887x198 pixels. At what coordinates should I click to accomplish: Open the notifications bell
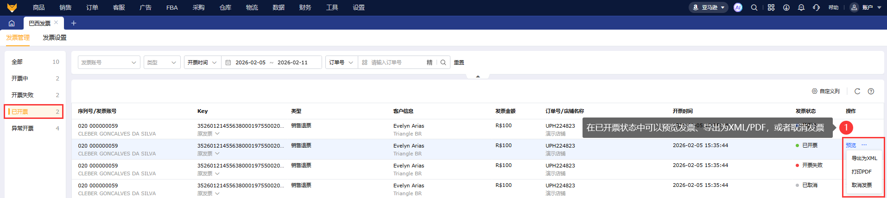pyautogui.click(x=801, y=7)
